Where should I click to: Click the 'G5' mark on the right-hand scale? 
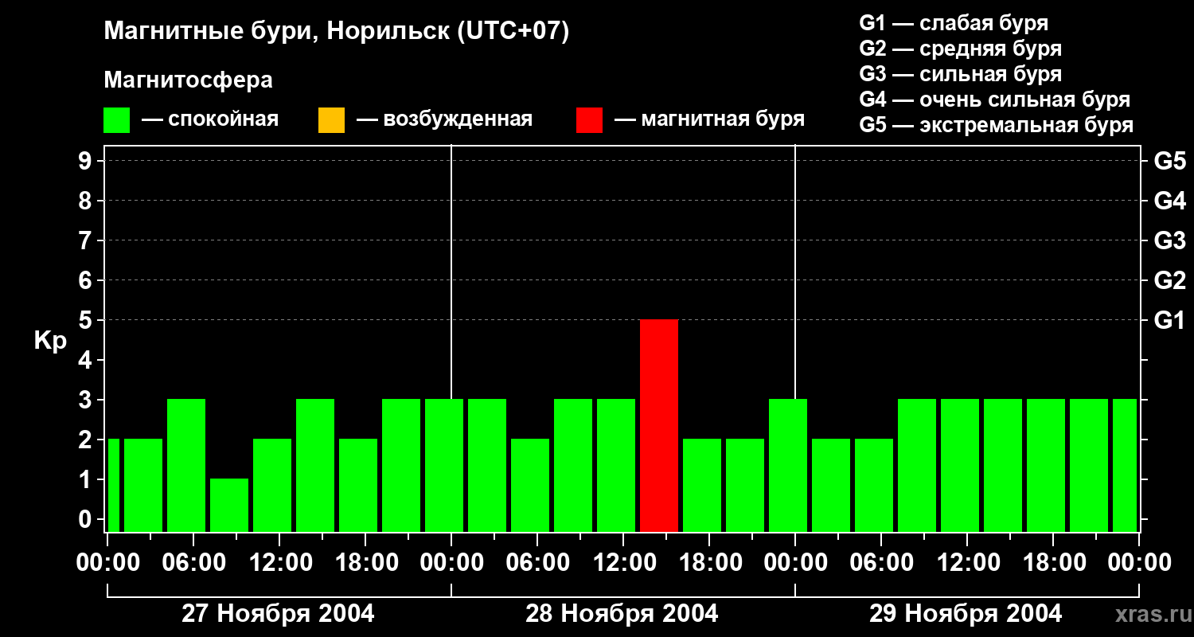[1169, 161]
